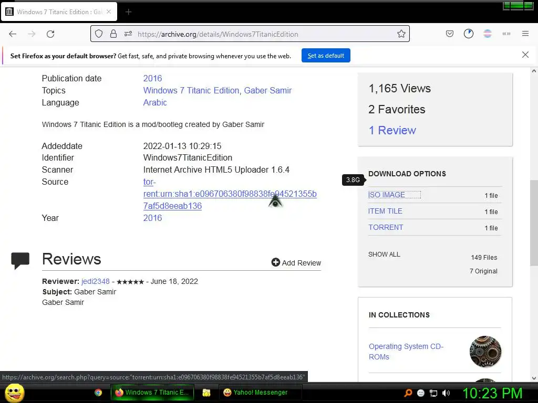Click the Internet Archive HTML5 Uploader 1.6.4 text

(216, 169)
